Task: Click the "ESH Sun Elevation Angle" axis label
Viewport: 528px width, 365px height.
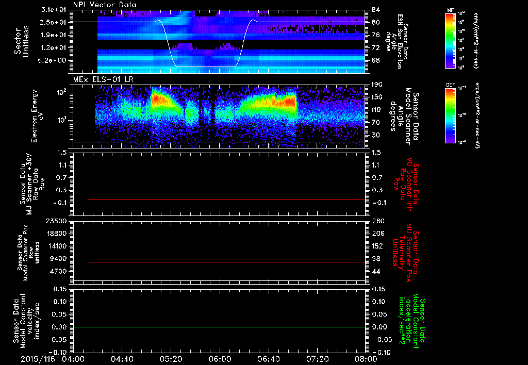Action: tap(397, 41)
